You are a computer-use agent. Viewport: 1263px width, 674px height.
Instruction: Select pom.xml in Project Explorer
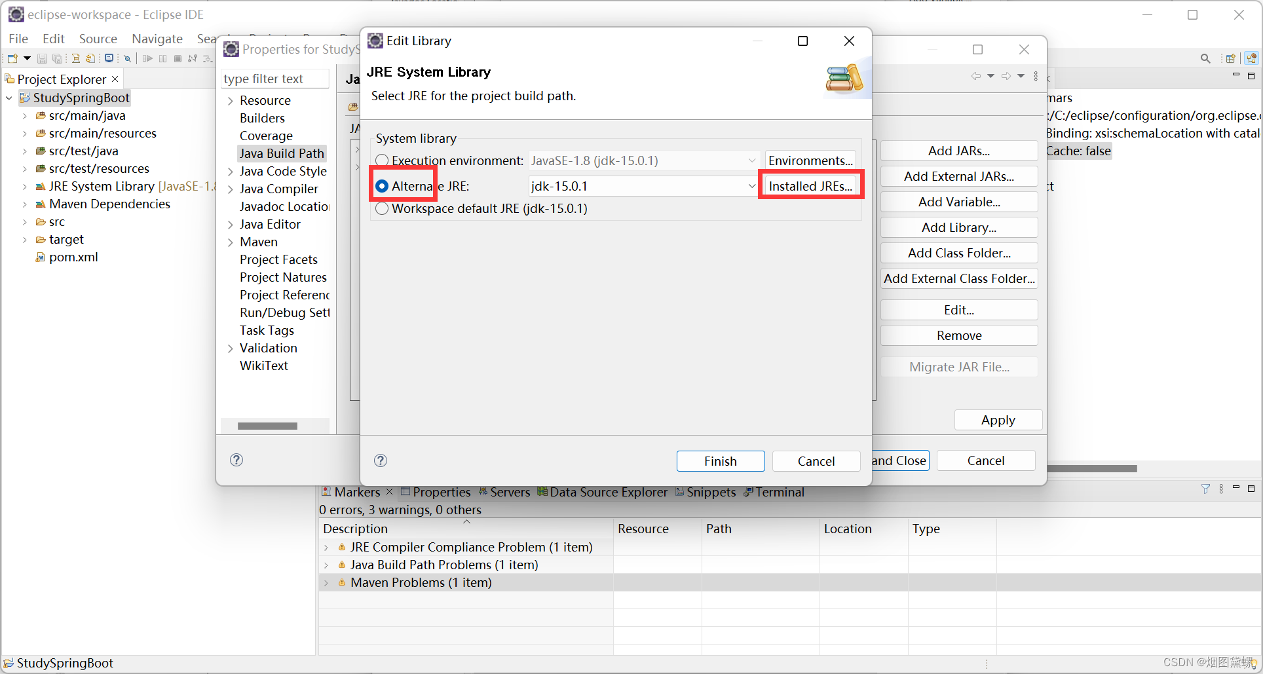tap(73, 257)
